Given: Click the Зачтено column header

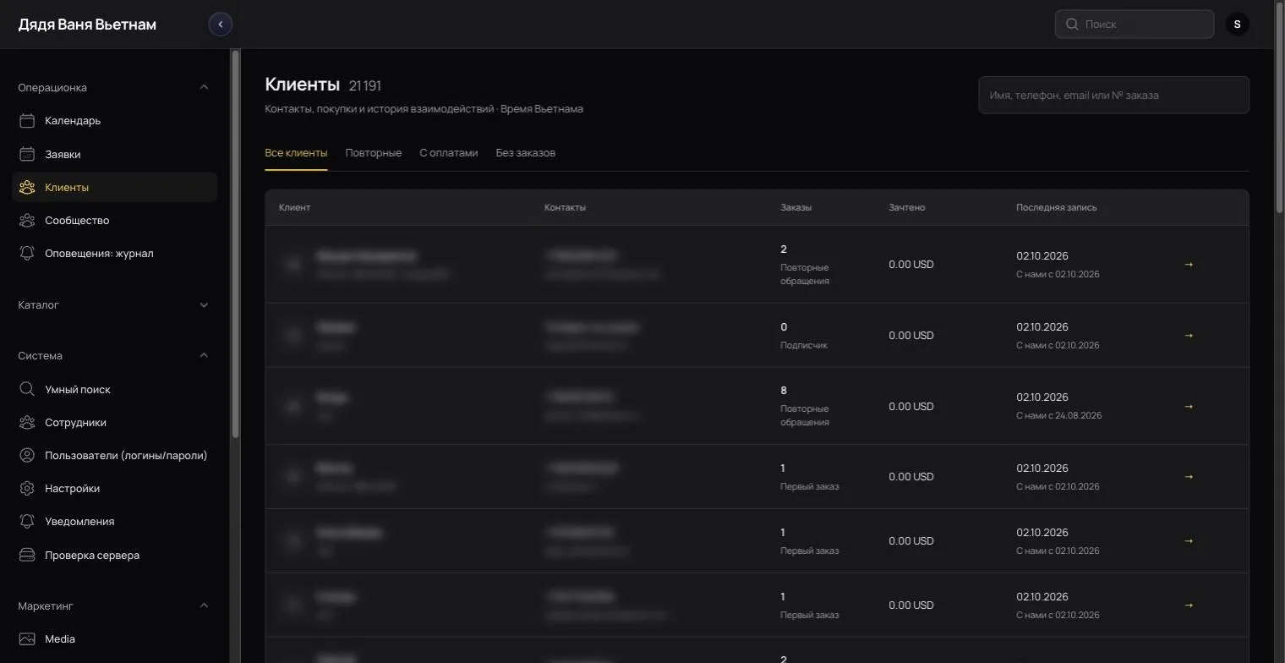Looking at the screenshot, I should [x=907, y=207].
